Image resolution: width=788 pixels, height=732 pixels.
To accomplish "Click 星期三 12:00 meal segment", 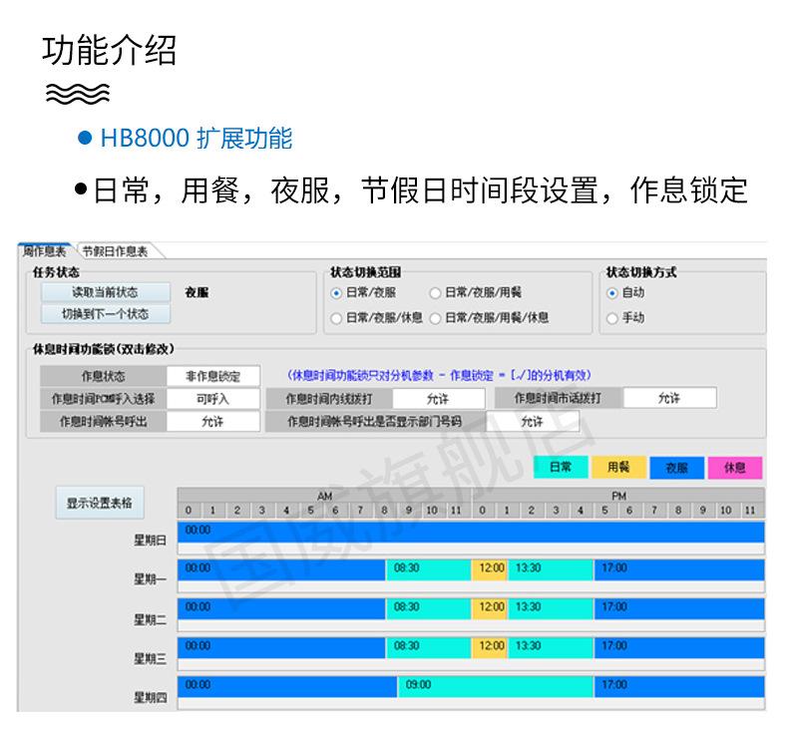I will [490, 648].
